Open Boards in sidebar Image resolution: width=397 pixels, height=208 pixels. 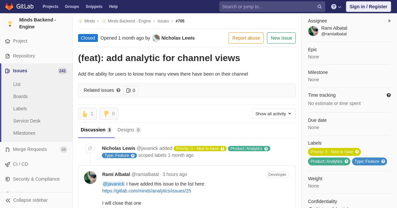point(21,96)
